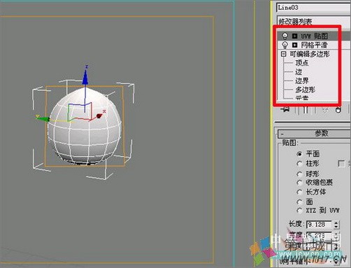Expand the UVW 贴图 modifier plus box
Viewport: 351px width, 268px height.
(295, 36)
